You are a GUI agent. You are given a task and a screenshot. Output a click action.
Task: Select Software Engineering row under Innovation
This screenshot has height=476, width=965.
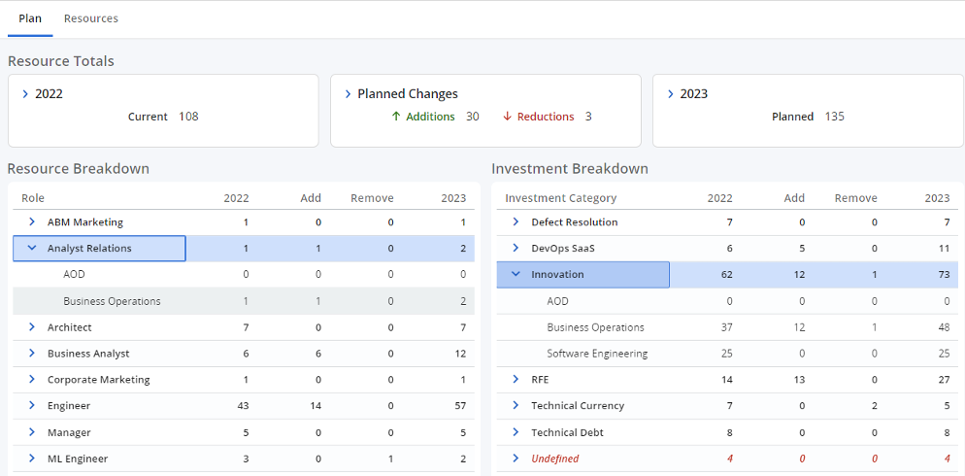click(x=596, y=354)
